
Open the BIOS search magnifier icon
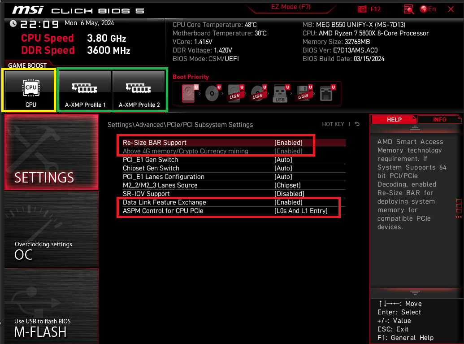409,9
